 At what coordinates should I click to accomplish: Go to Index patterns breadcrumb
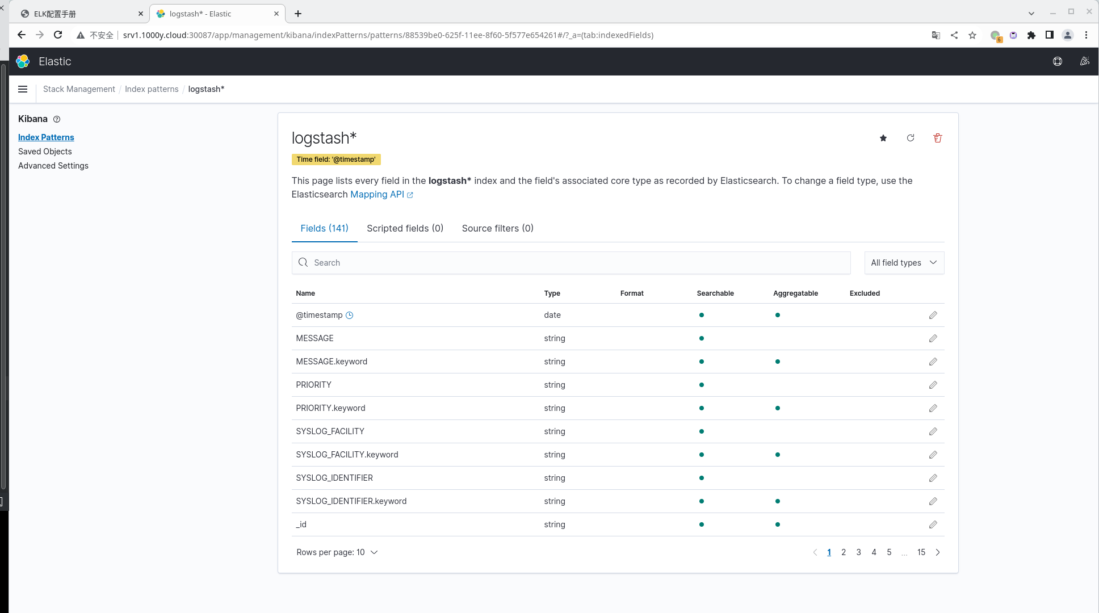click(x=152, y=89)
